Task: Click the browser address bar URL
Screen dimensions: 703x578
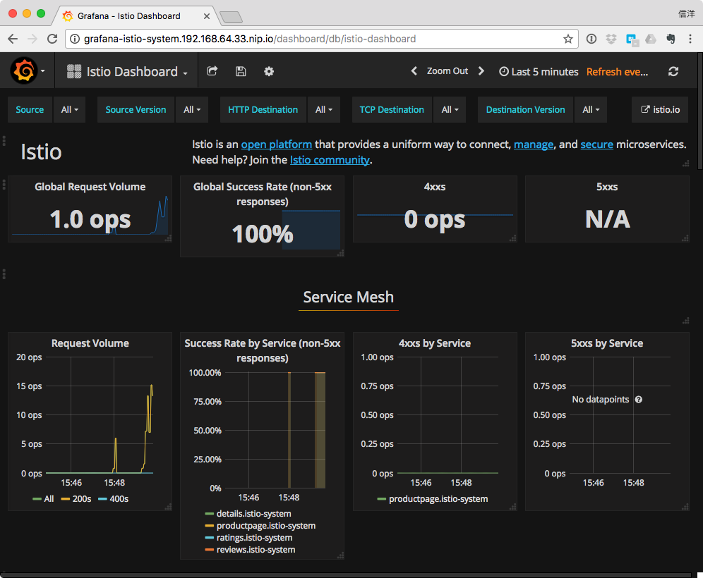Action: pos(250,39)
